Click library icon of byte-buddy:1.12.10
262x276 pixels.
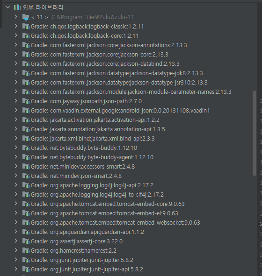tap(26, 148)
